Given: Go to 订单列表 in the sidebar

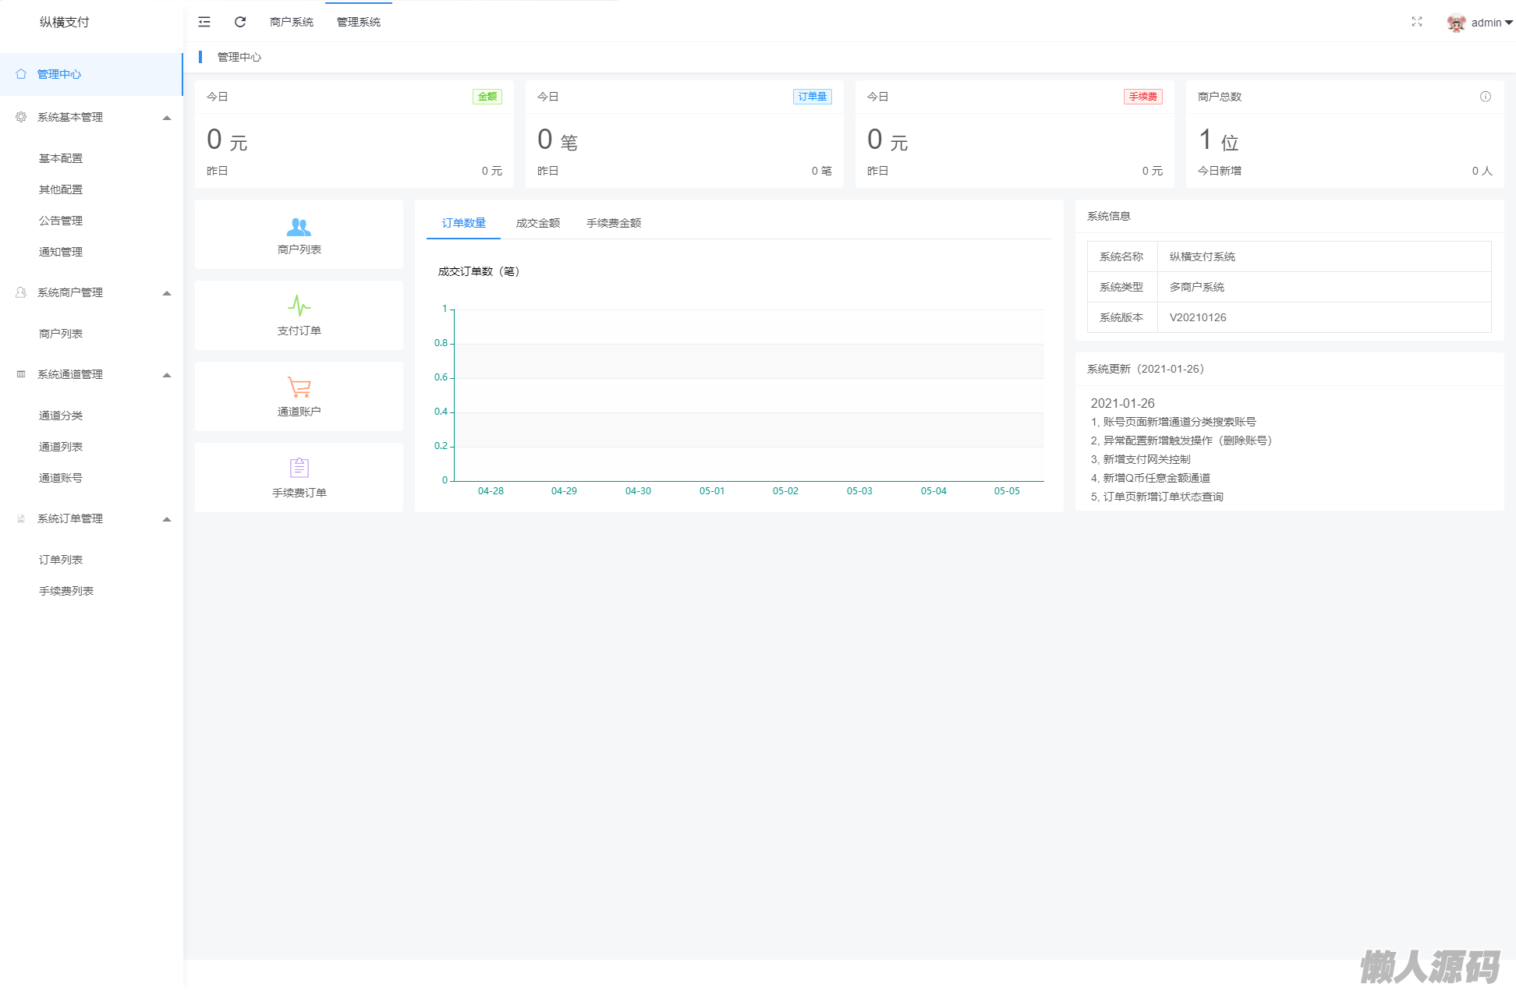Looking at the screenshot, I should [x=61, y=560].
